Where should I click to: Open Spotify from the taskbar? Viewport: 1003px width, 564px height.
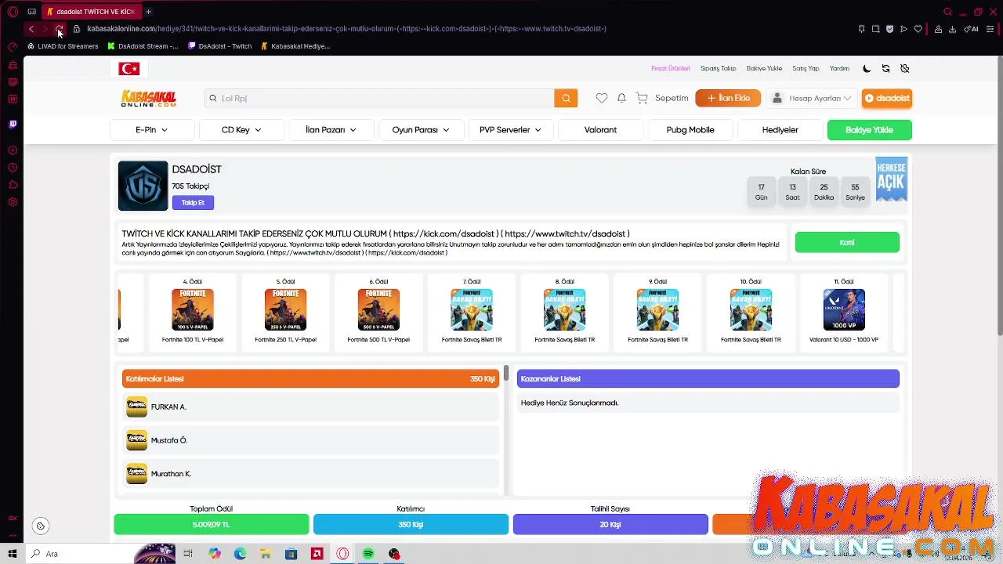pos(368,554)
